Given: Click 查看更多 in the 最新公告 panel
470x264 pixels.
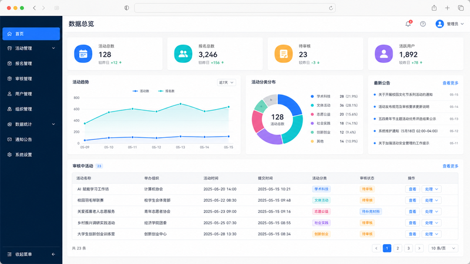Looking at the screenshot, I should (451, 83).
